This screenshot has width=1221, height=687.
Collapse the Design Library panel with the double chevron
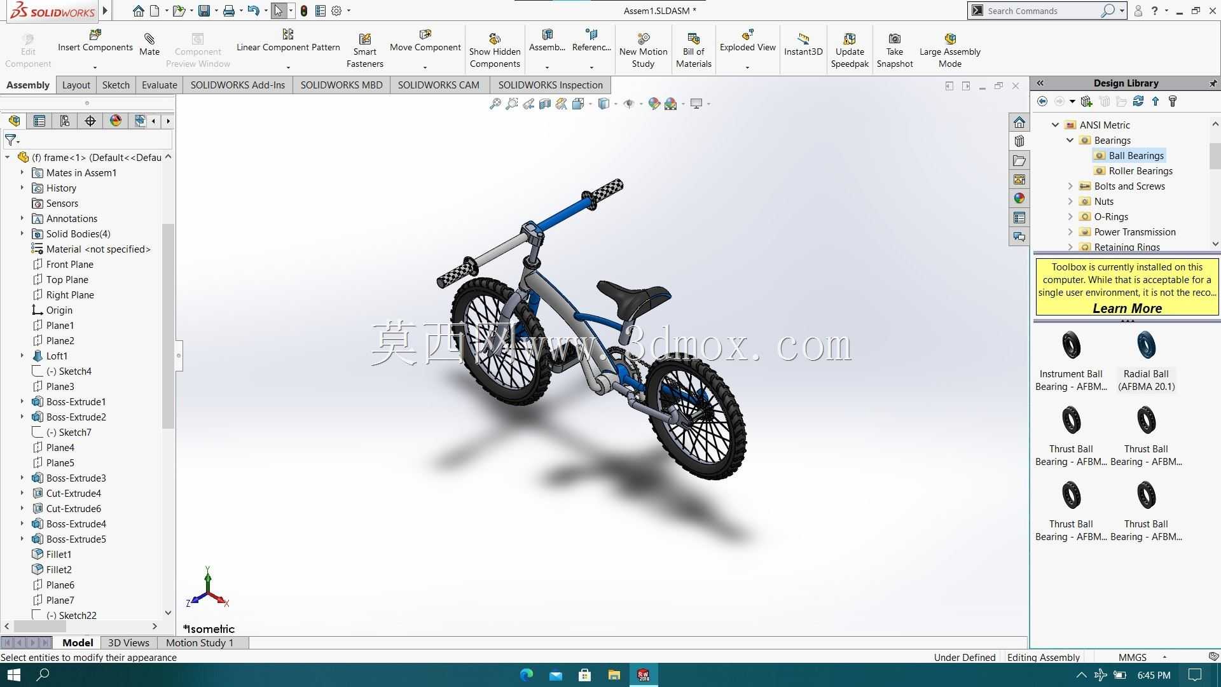[x=1040, y=83]
